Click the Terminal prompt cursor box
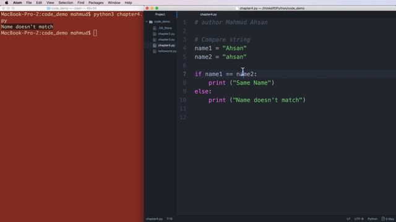The width and height of the screenshot is (396, 222). click(95, 33)
